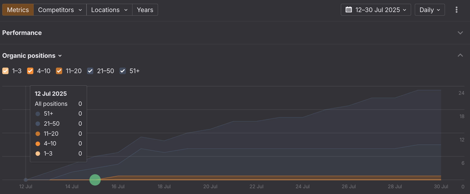Click the calendar icon in date picker
Viewport: 470px width, 194px height.
[349, 10]
